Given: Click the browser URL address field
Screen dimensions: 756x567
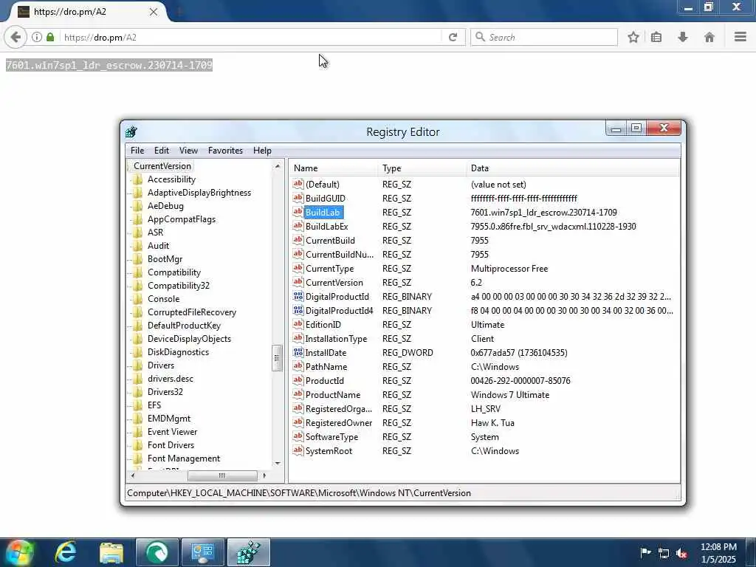Looking at the screenshot, I should [x=251, y=37].
